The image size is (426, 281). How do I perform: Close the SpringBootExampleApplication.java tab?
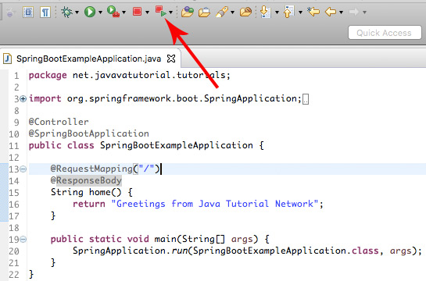pyautogui.click(x=171, y=59)
